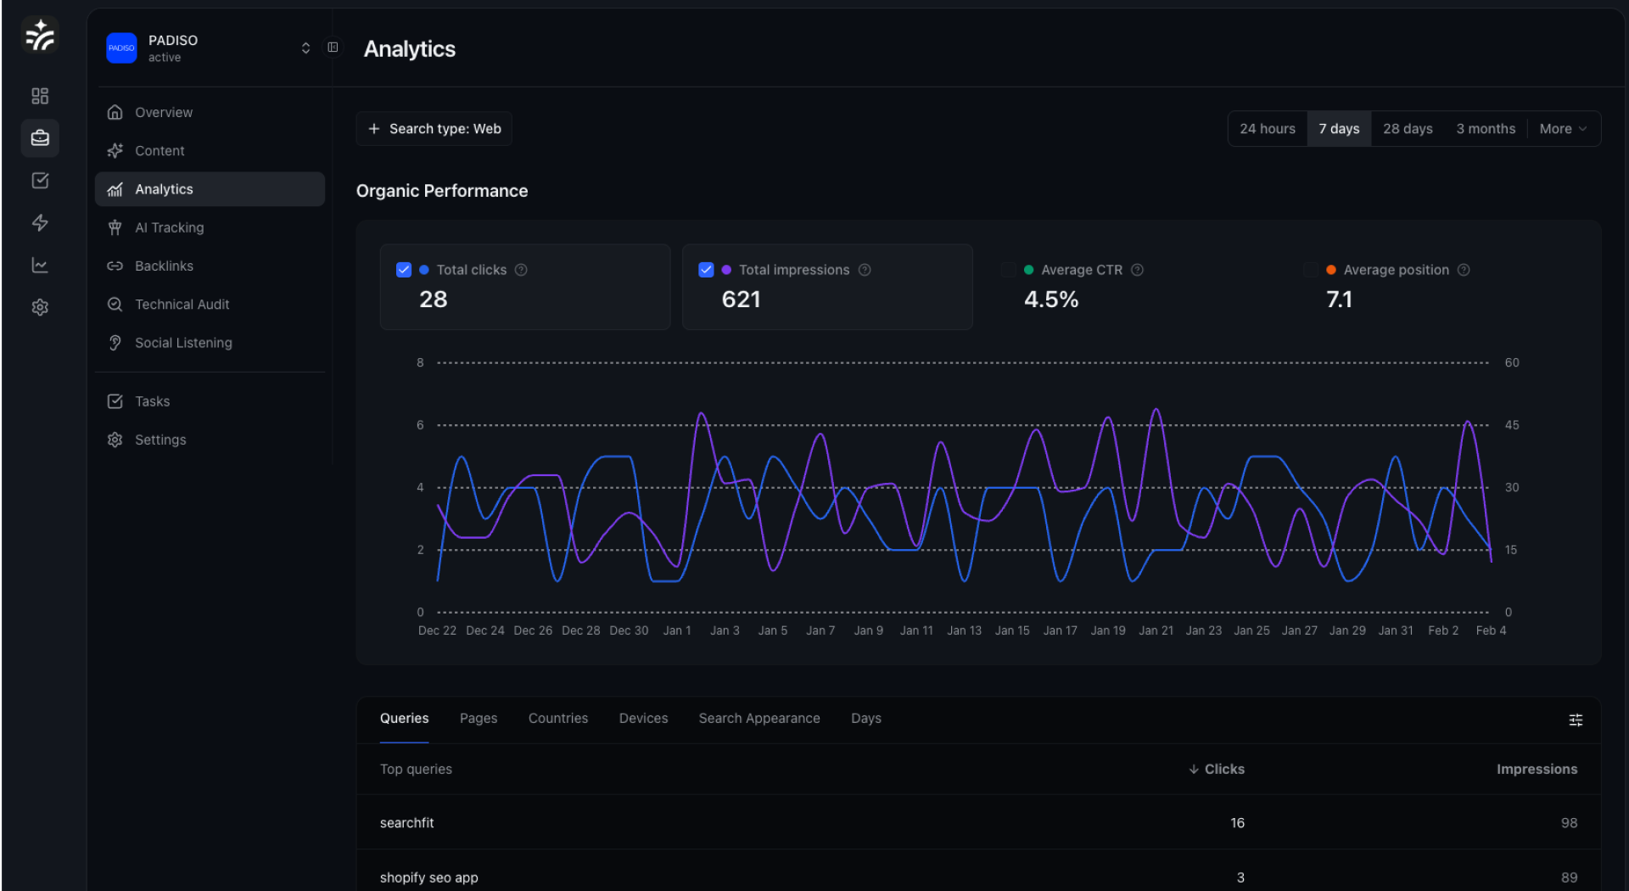Select the 28 days time range
1629x891 pixels.
pyautogui.click(x=1408, y=129)
